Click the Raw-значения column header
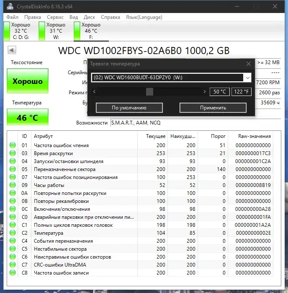288x293 pixels. pos(250,136)
